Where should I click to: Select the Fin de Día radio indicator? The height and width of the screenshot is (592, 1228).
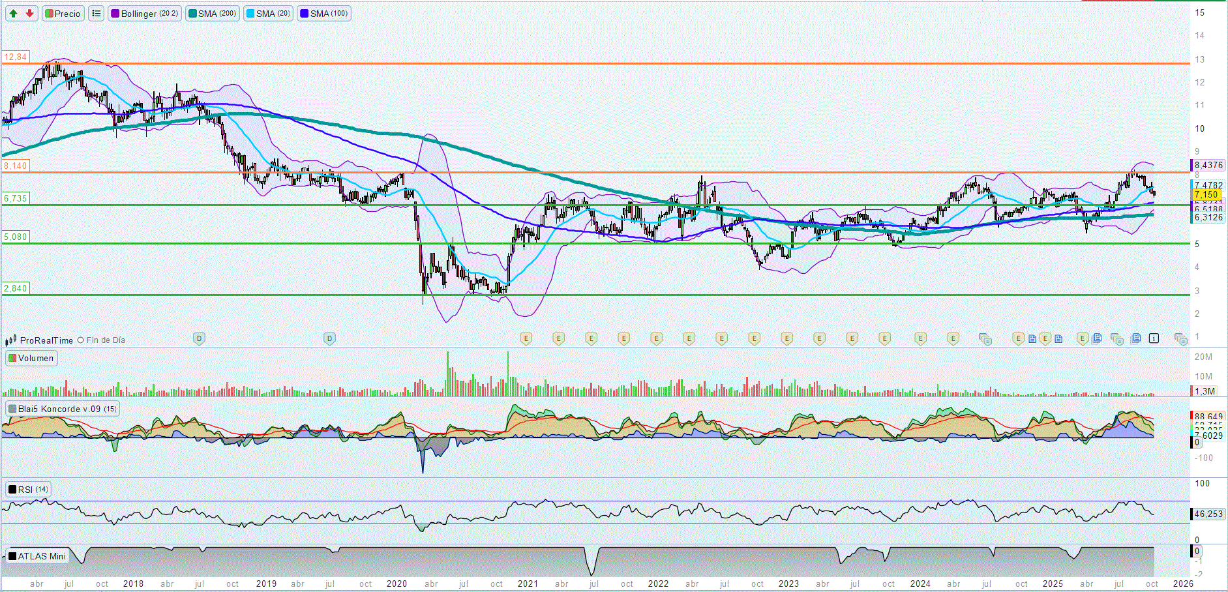point(81,340)
